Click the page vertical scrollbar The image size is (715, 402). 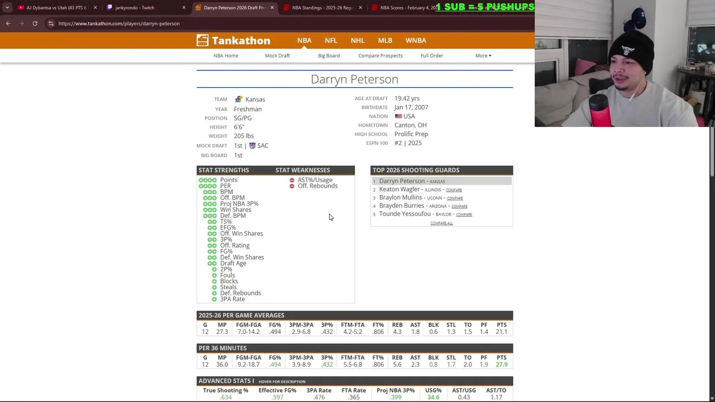712,152
